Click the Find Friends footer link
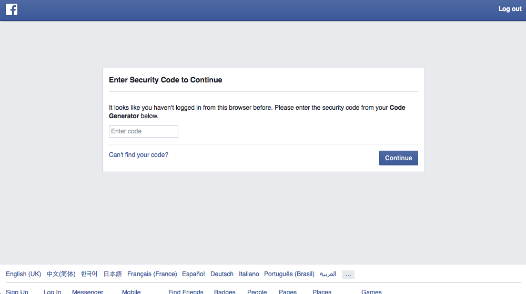Viewport: 526px width, 294px height. 186,291
